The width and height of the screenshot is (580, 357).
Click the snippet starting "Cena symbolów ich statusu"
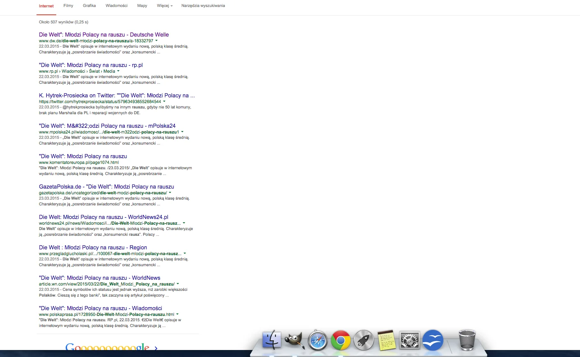(113, 293)
